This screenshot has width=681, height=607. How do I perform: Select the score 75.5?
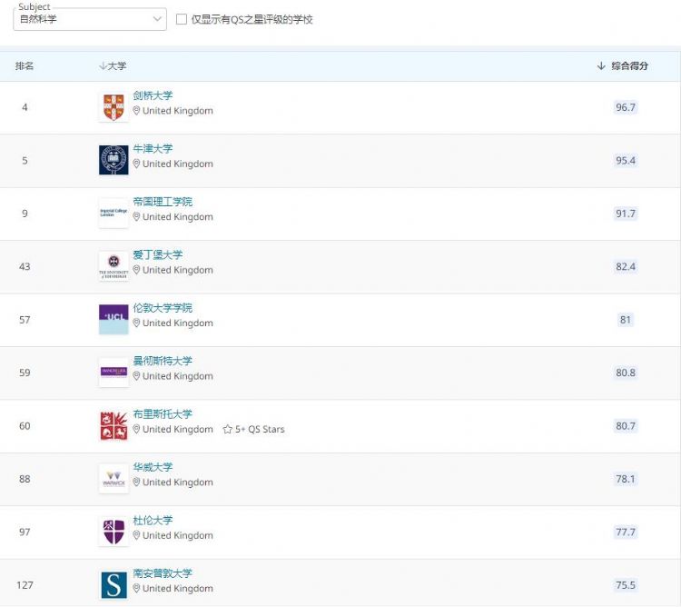[x=626, y=585]
